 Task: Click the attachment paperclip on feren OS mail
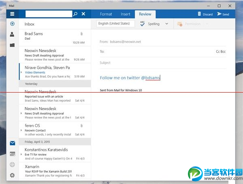click(81, 126)
